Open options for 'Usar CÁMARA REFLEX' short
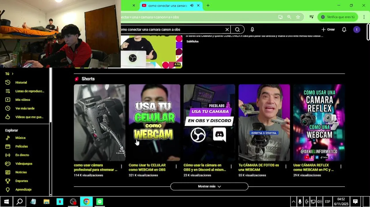 point(341,166)
